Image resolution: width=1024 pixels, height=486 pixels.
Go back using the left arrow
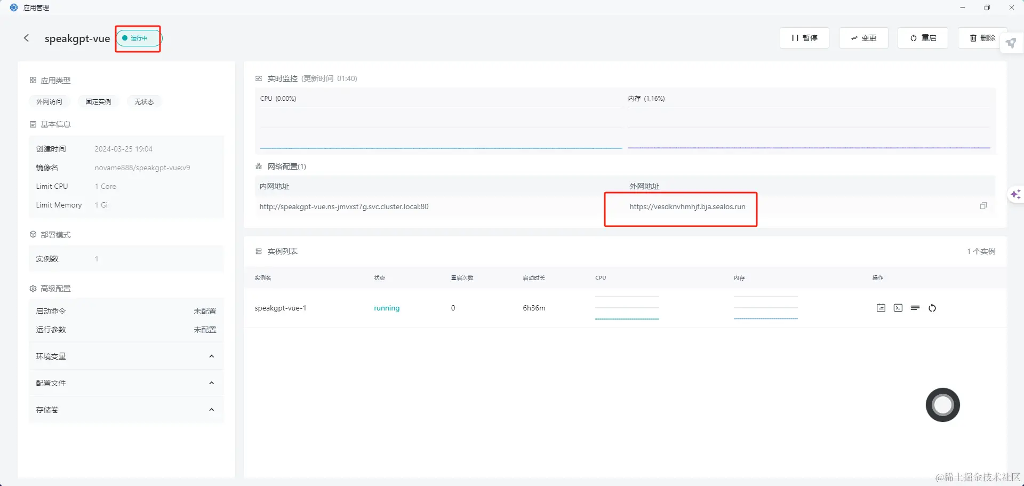point(26,38)
